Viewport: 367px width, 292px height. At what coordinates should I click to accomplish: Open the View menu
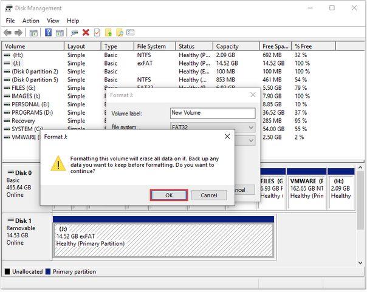pos(53,21)
